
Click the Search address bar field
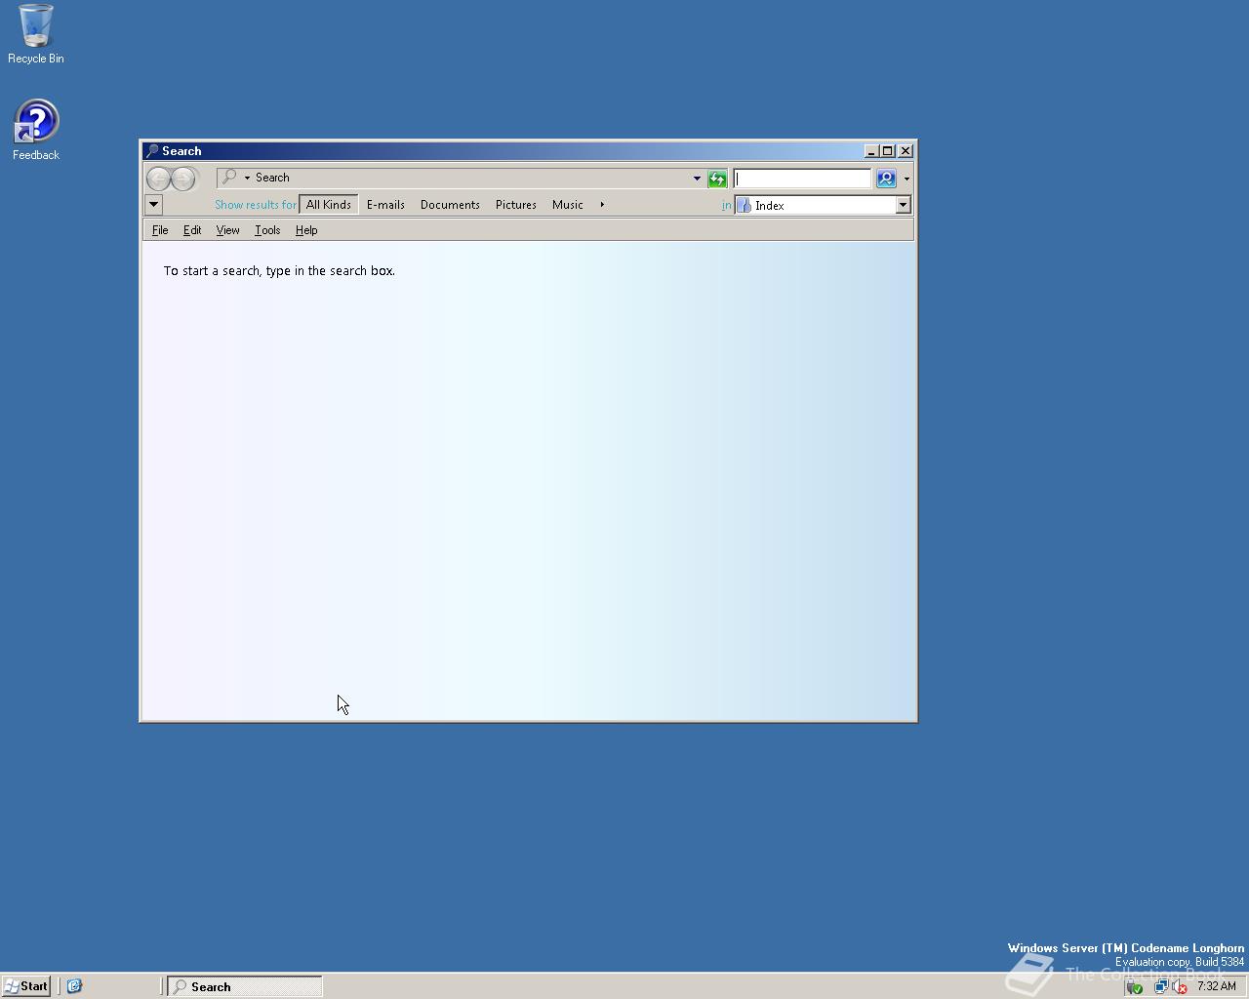tap(461, 178)
